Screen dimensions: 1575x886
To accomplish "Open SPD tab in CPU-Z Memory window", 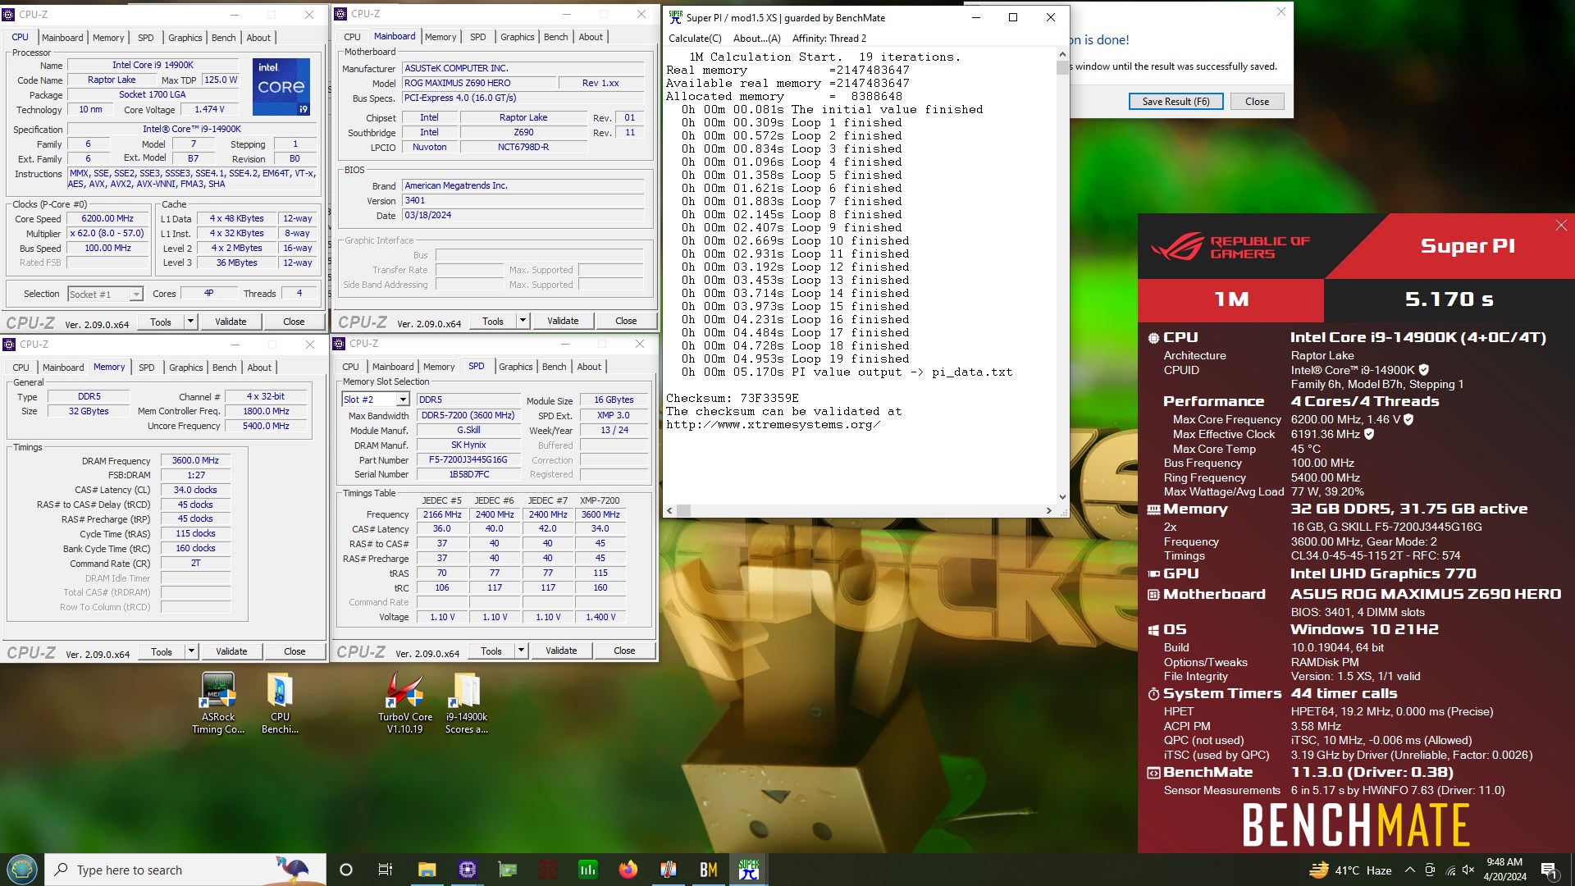I will (146, 368).
